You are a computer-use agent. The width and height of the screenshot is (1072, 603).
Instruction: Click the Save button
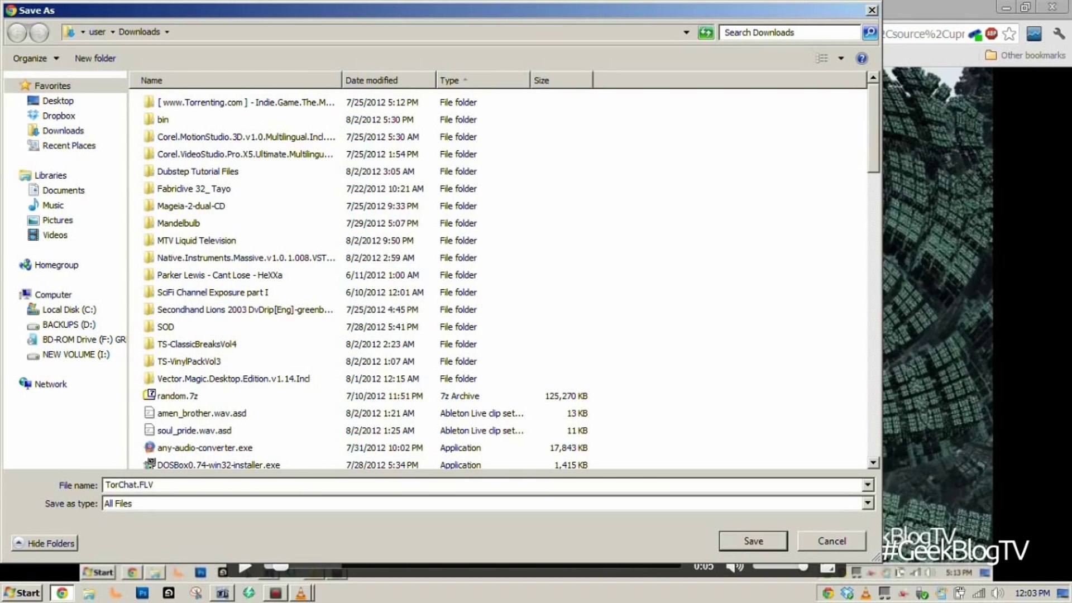753,541
